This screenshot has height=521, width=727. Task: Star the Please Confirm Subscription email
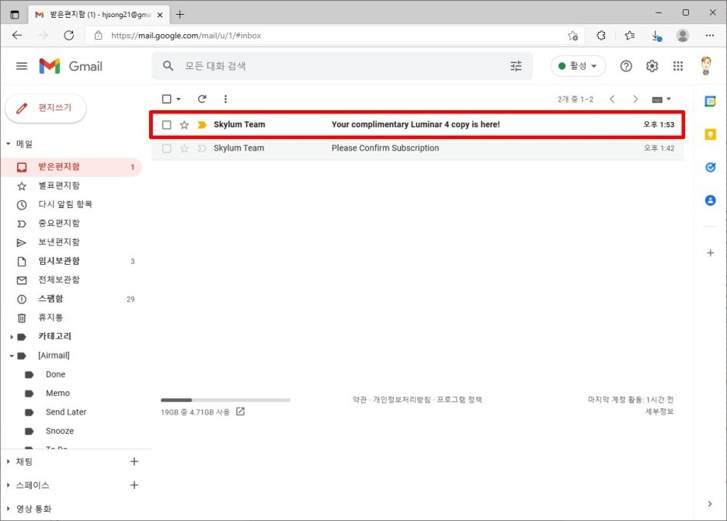(184, 148)
